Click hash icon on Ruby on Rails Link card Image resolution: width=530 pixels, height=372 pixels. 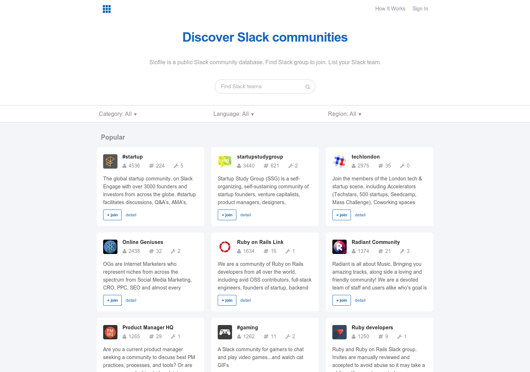tap(266, 251)
